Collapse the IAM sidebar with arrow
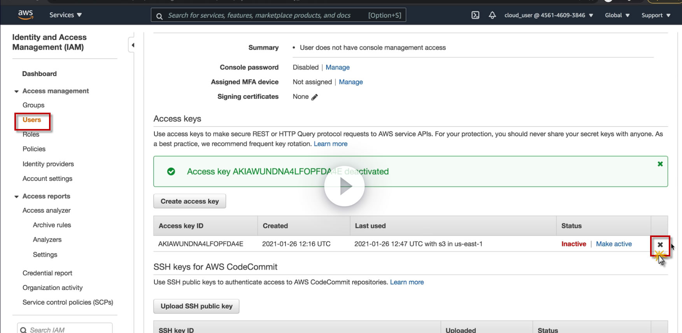 pyautogui.click(x=133, y=45)
